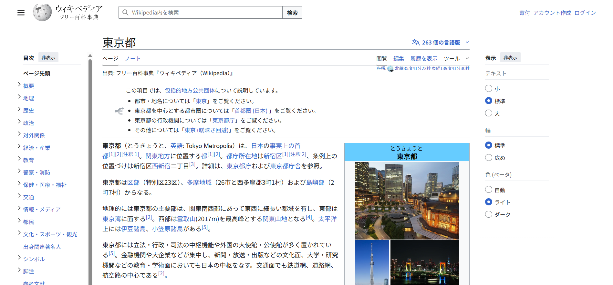Jump to ページ先頭 in contents
The width and height of the screenshot is (613, 285).
(36, 74)
